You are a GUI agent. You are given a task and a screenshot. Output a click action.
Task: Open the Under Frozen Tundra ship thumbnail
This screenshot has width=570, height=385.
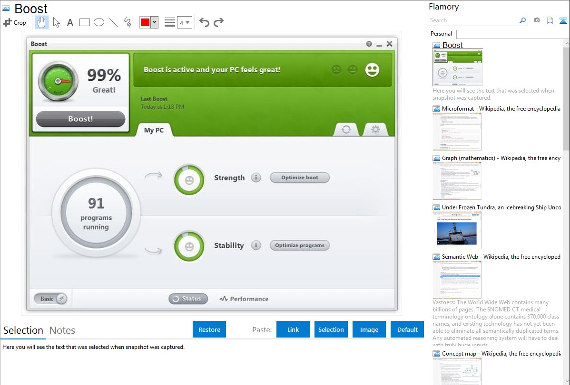pos(457,230)
